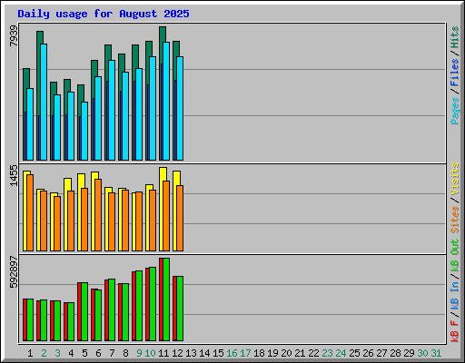Click the orange sites bar for day 1
Image resolution: width=465 pixels, height=363 pixels.
[30, 212]
